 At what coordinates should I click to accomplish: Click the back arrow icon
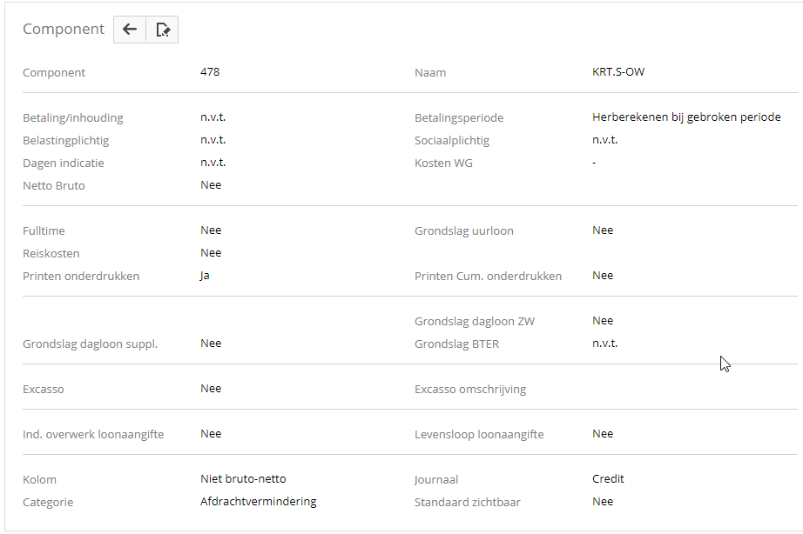130,30
